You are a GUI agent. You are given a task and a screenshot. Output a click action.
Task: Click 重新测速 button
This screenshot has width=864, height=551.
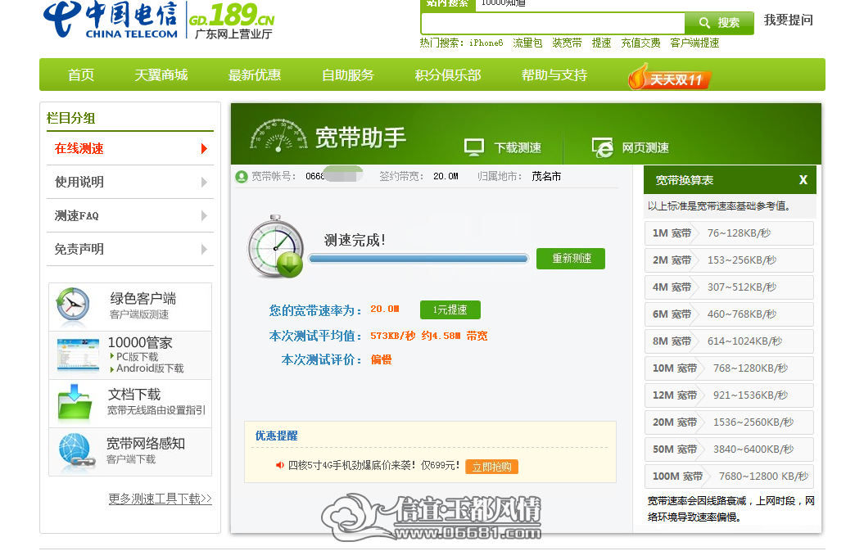click(x=571, y=259)
